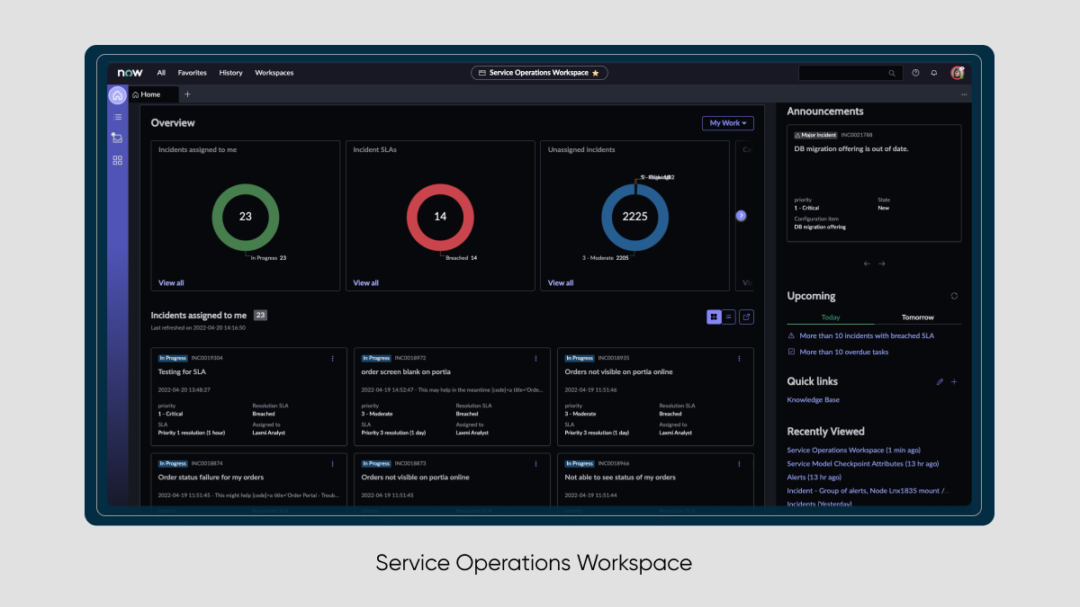Viewport: 1080px width, 607px height.
Task: Switch incidents to card grid view
Action: [x=714, y=317]
